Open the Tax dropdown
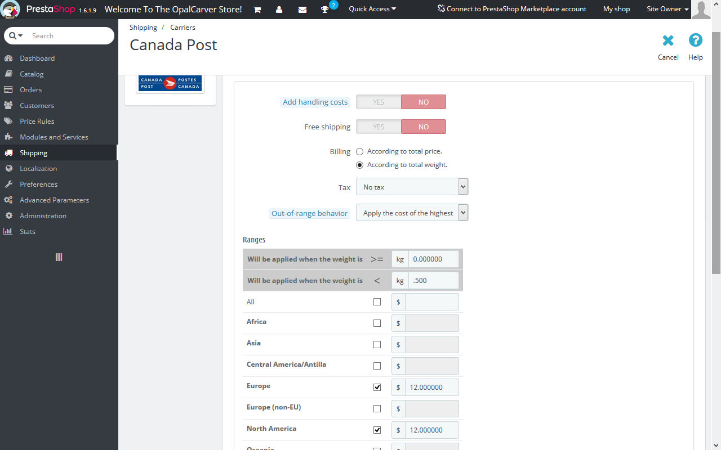The image size is (721, 450). click(x=412, y=187)
